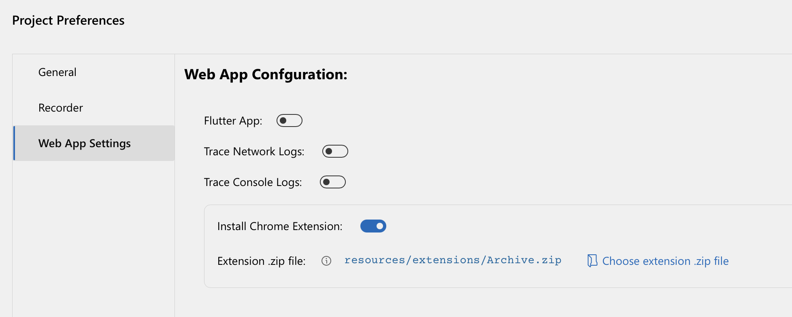Click the extension zip file info icon
The image size is (792, 317).
tap(326, 261)
